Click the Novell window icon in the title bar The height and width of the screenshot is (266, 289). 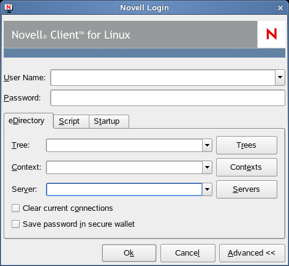(9, 8)
